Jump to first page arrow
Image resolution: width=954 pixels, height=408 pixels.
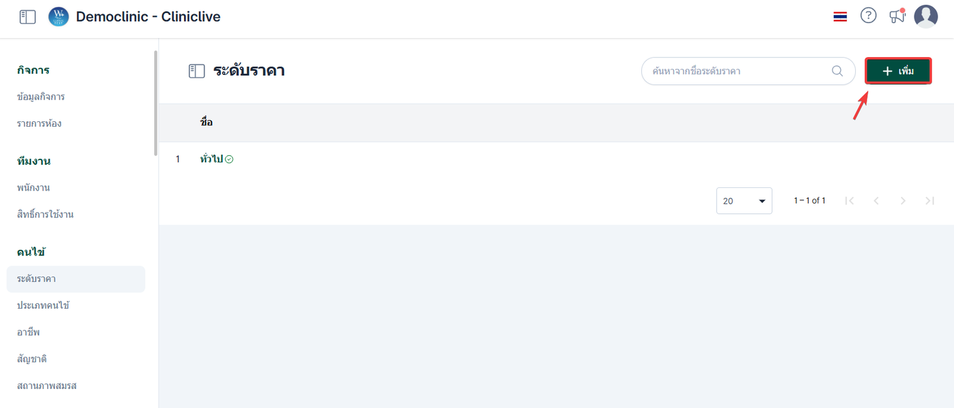[849, 201]
